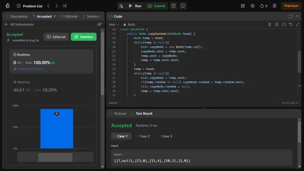The image size is (304, 171).
Task: Open the Java language dropdown
Action: click(x=114, y=25)
